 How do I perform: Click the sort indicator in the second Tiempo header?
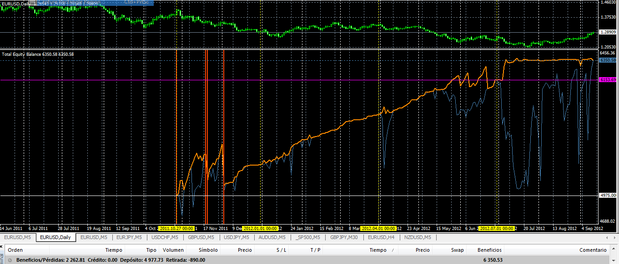(393, 250)
